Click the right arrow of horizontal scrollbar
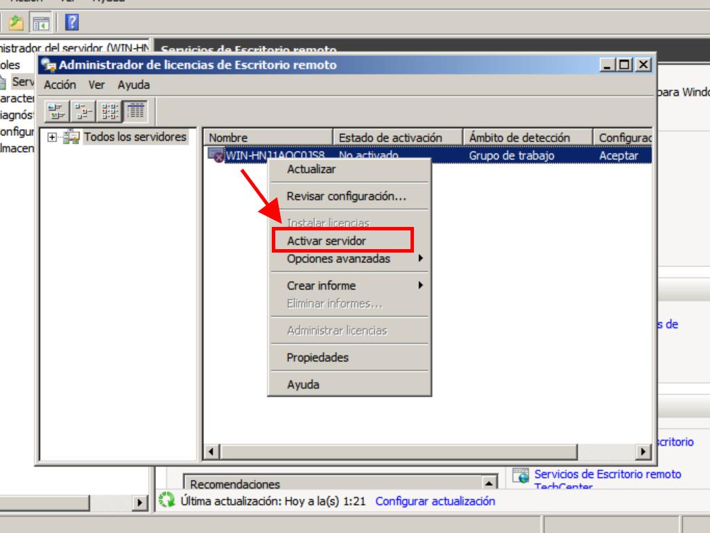 pyautogui.click(x=644, y=452)
